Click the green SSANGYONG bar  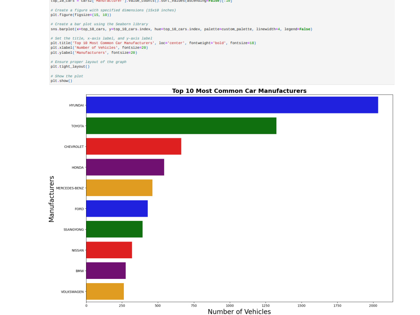click(x=114, y=229)
